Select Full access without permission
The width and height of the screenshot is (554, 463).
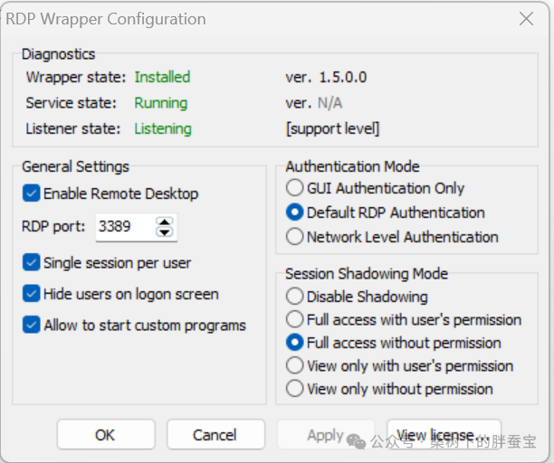tap(294, 343)
